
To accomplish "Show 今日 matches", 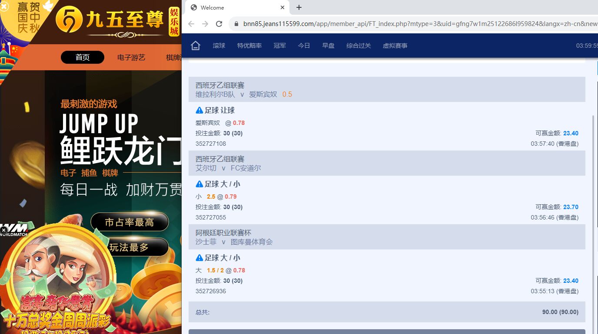I will [x=304, y=46].
